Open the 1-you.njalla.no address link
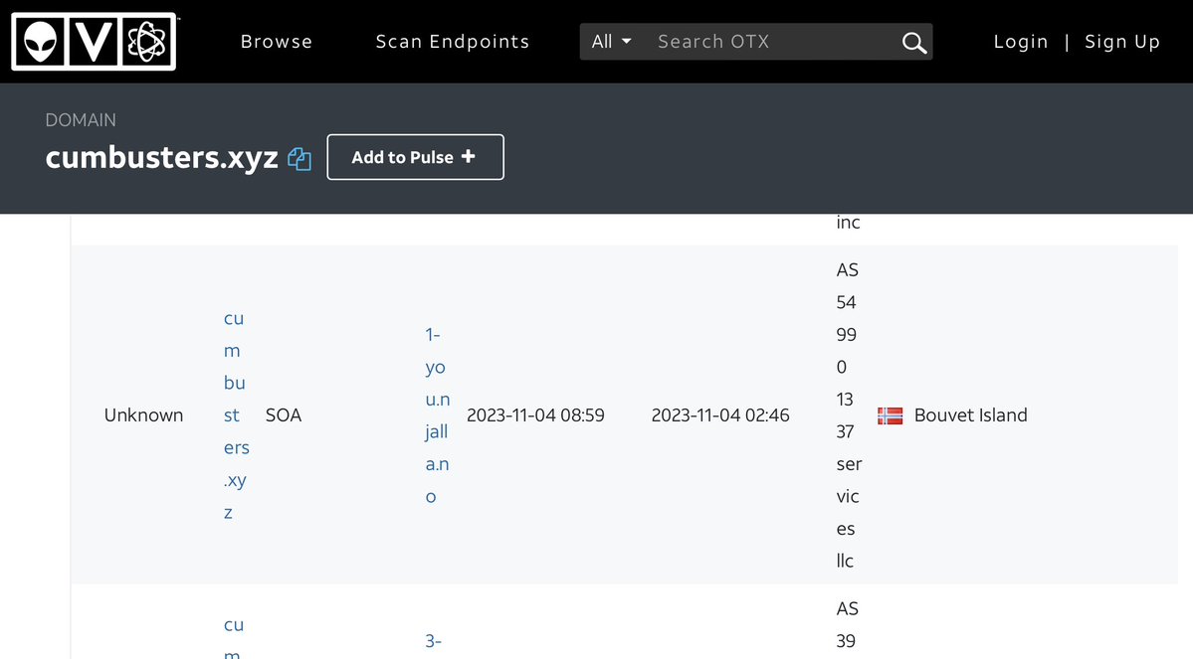This screenshot has height=659, width=1193. [437, 415]
